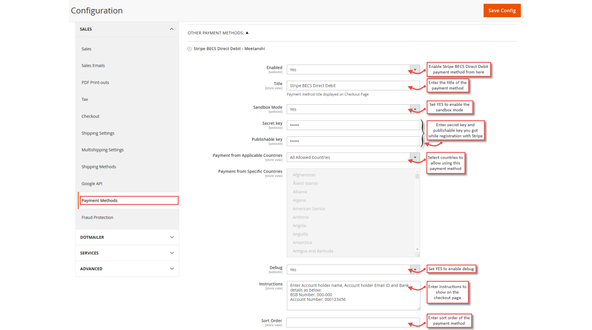Select Algeria in countries list

point(300,200)
